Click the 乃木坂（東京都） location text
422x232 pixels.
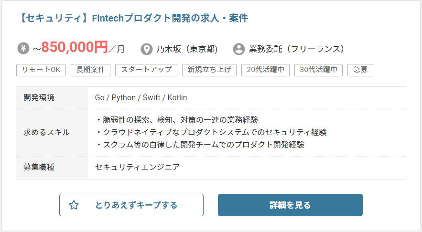point(187,49)
